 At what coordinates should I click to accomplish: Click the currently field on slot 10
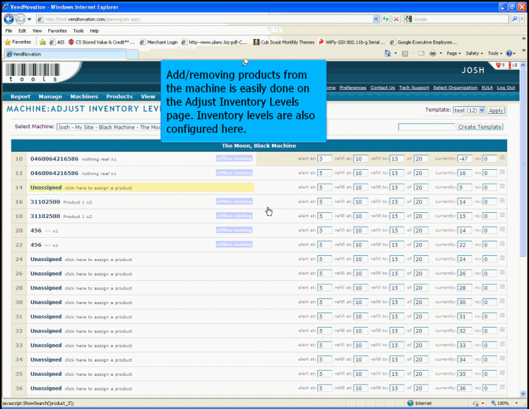[464, 159]
